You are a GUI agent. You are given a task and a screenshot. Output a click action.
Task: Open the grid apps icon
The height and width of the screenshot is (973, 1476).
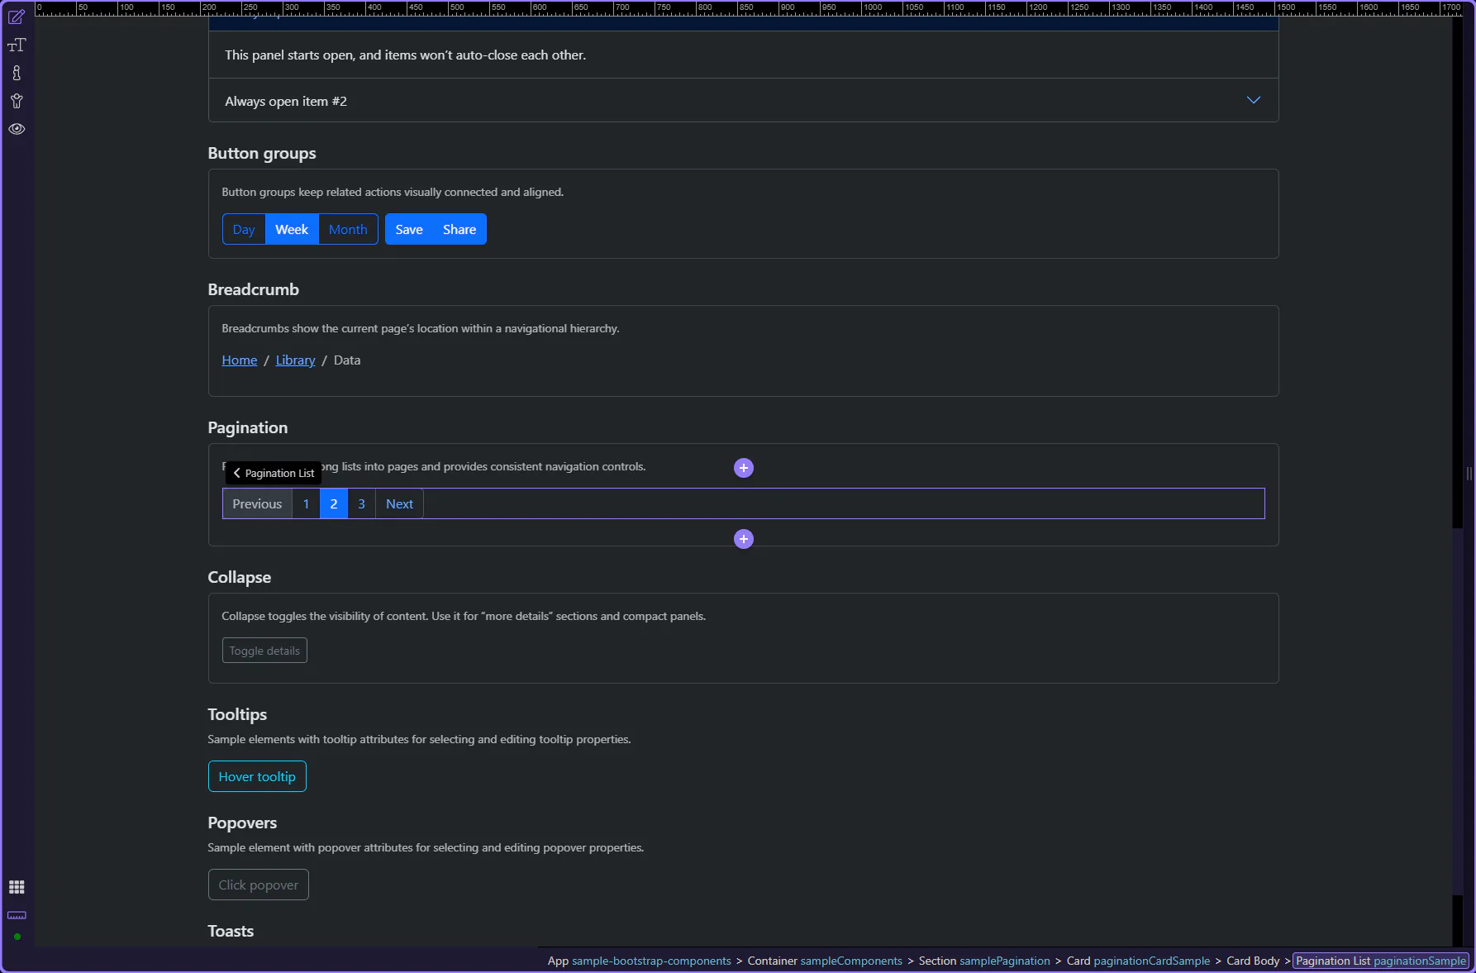17,887
